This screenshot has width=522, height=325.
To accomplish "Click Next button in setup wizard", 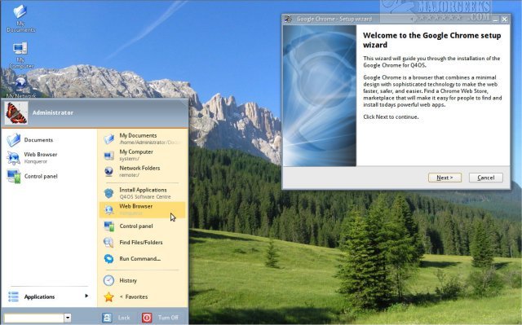I will coord(445,178).
